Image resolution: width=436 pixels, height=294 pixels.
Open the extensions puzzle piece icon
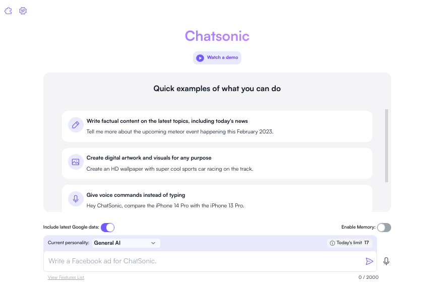8,11
